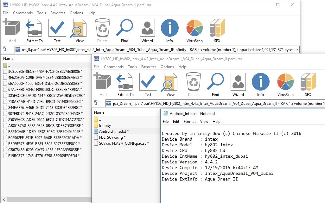The height and width of the screenshot is (203, 325).
Task: Open Options menu in back WinRAR window
Action: coord(76,13)
